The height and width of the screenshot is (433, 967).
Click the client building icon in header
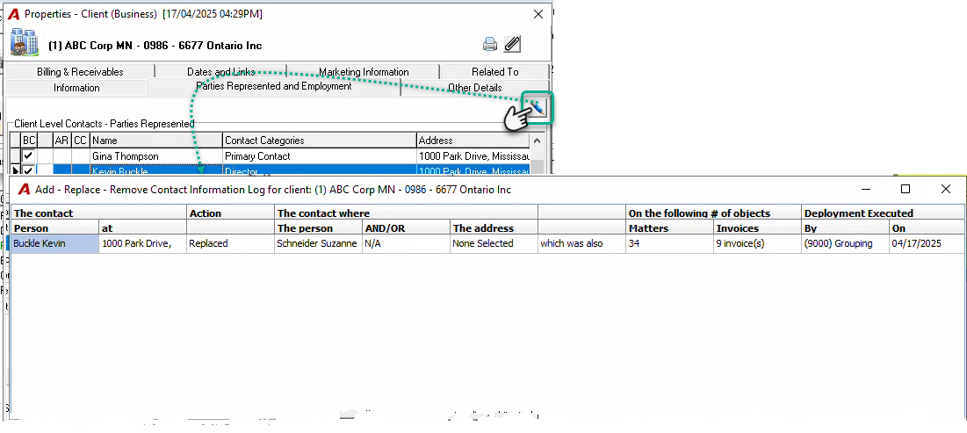tap(25, 42)
